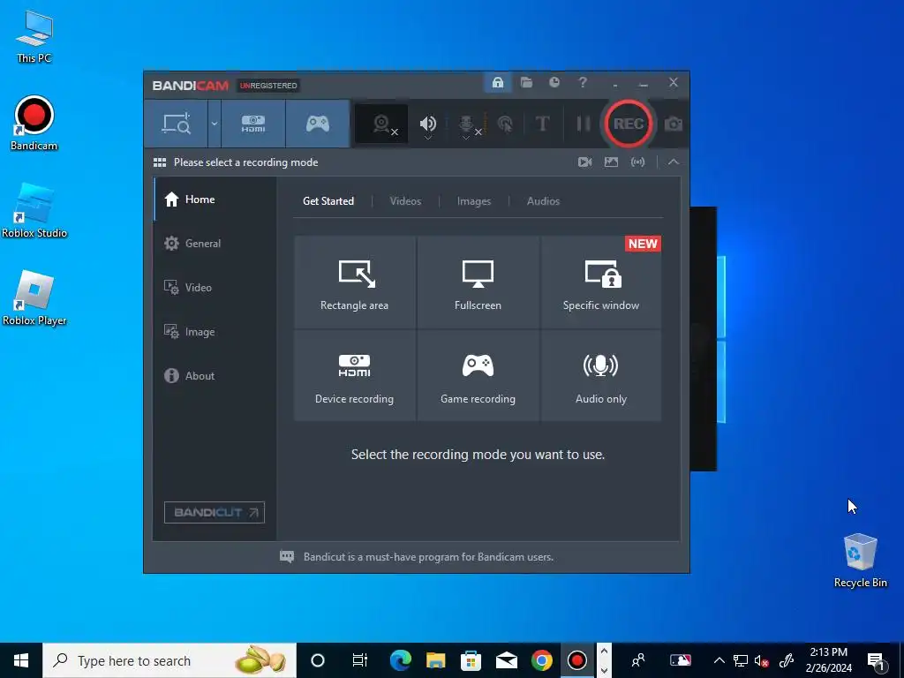The height and width of the screenshot is (678, 904).
Task: Choose Rectangle area recording mode
Action: point(355,282)
